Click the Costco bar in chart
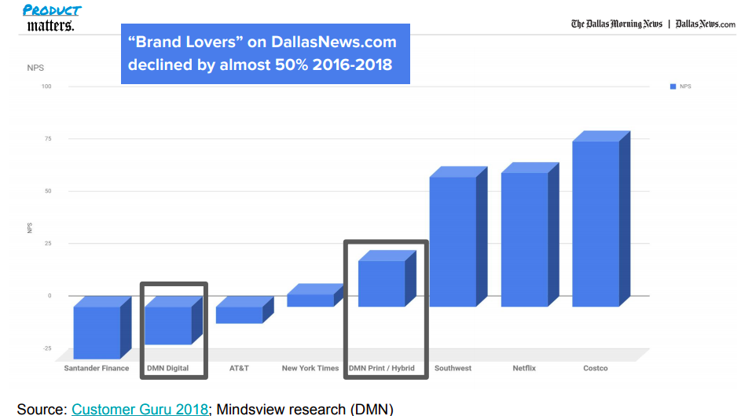 point(601,219)
